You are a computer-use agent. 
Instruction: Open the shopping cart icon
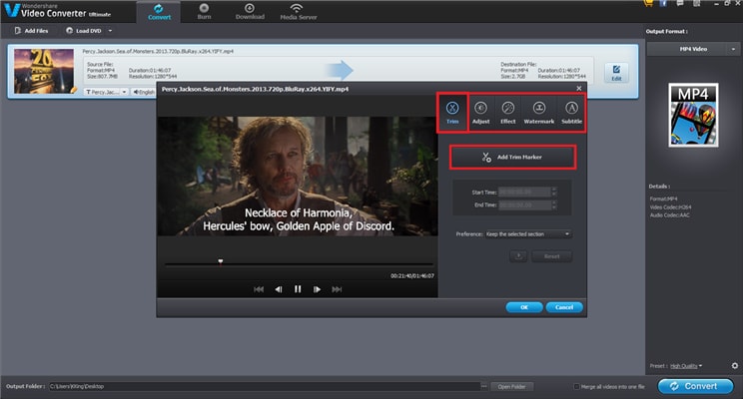pos(648,3)
